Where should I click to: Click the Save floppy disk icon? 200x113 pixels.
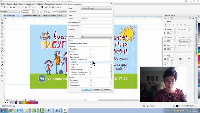point(11,7)
